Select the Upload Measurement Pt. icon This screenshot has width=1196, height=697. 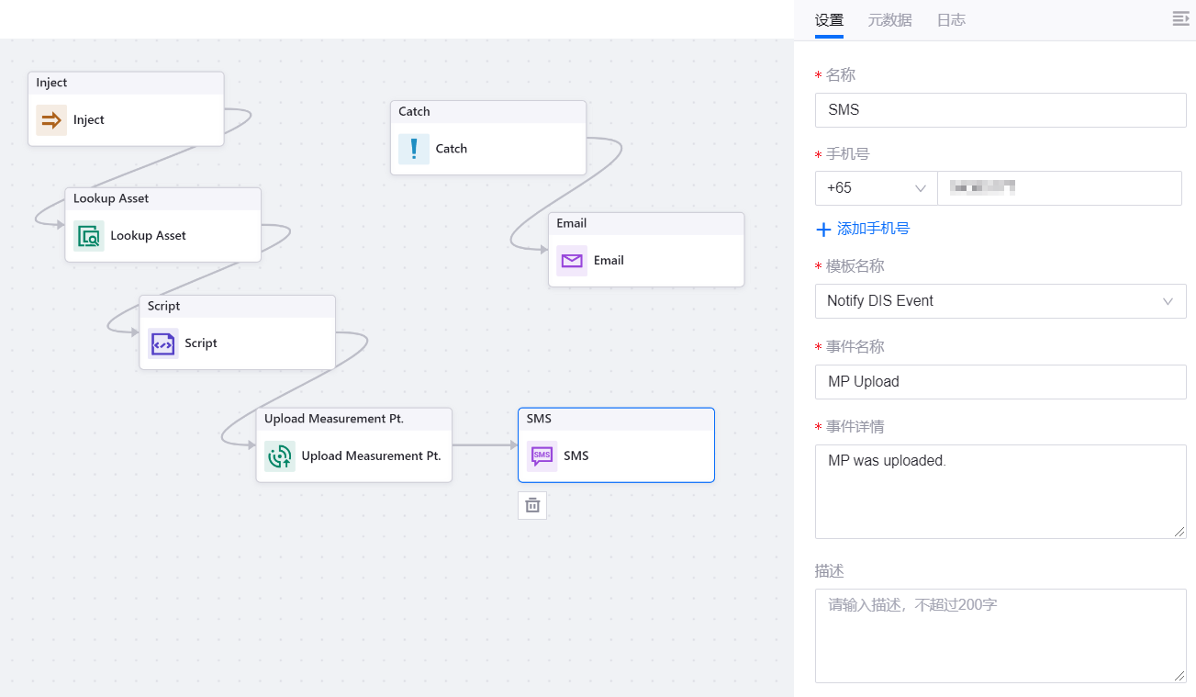pos(280,456)
